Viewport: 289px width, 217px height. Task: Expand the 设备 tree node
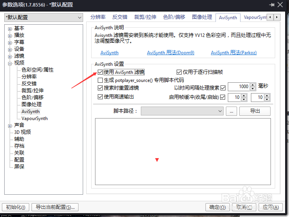point(10,50)
